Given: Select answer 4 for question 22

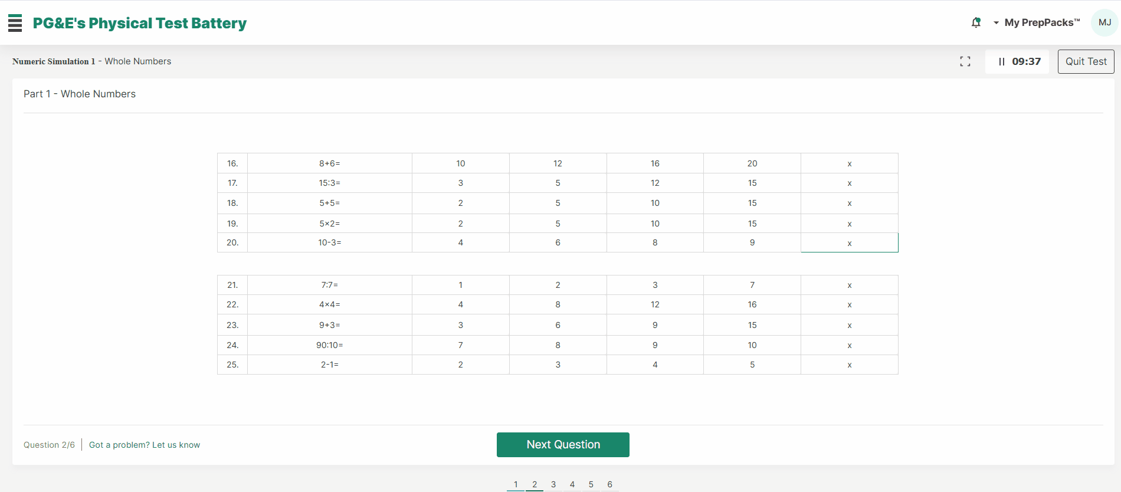Looking at the screenshot, I should coord(461,304).
